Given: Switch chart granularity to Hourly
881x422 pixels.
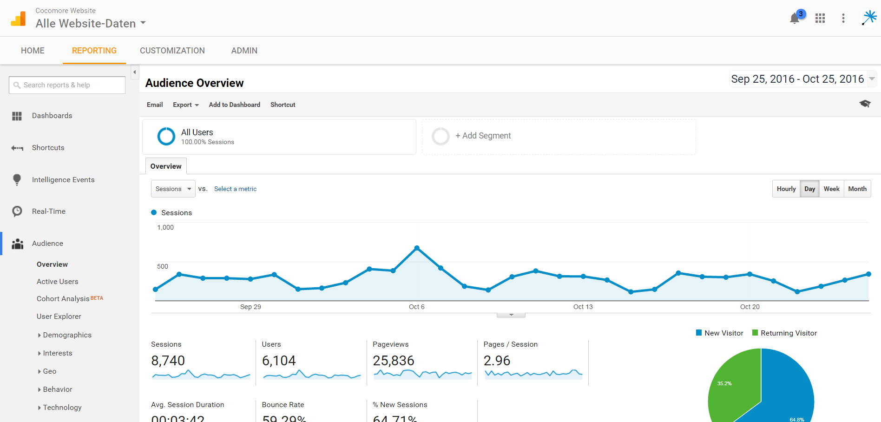Looking at the screenshot, I should tap(786, 189).
